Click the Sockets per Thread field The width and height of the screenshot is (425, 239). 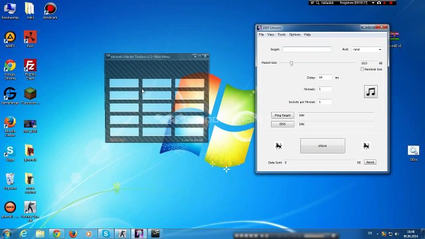coord(325,102)
